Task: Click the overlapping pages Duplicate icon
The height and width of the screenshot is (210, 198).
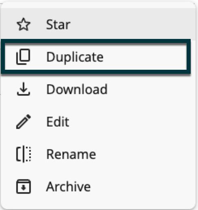Action: [23, 57]
